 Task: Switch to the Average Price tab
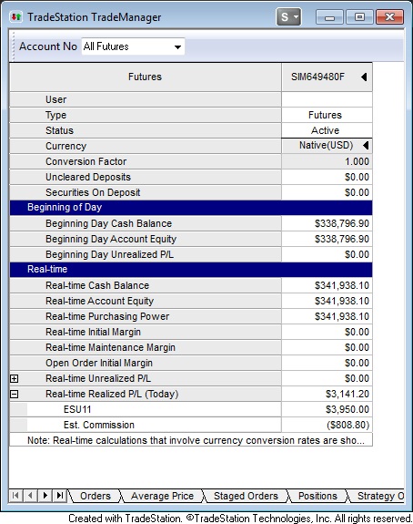pyautogui.click(x=162, y=496)
